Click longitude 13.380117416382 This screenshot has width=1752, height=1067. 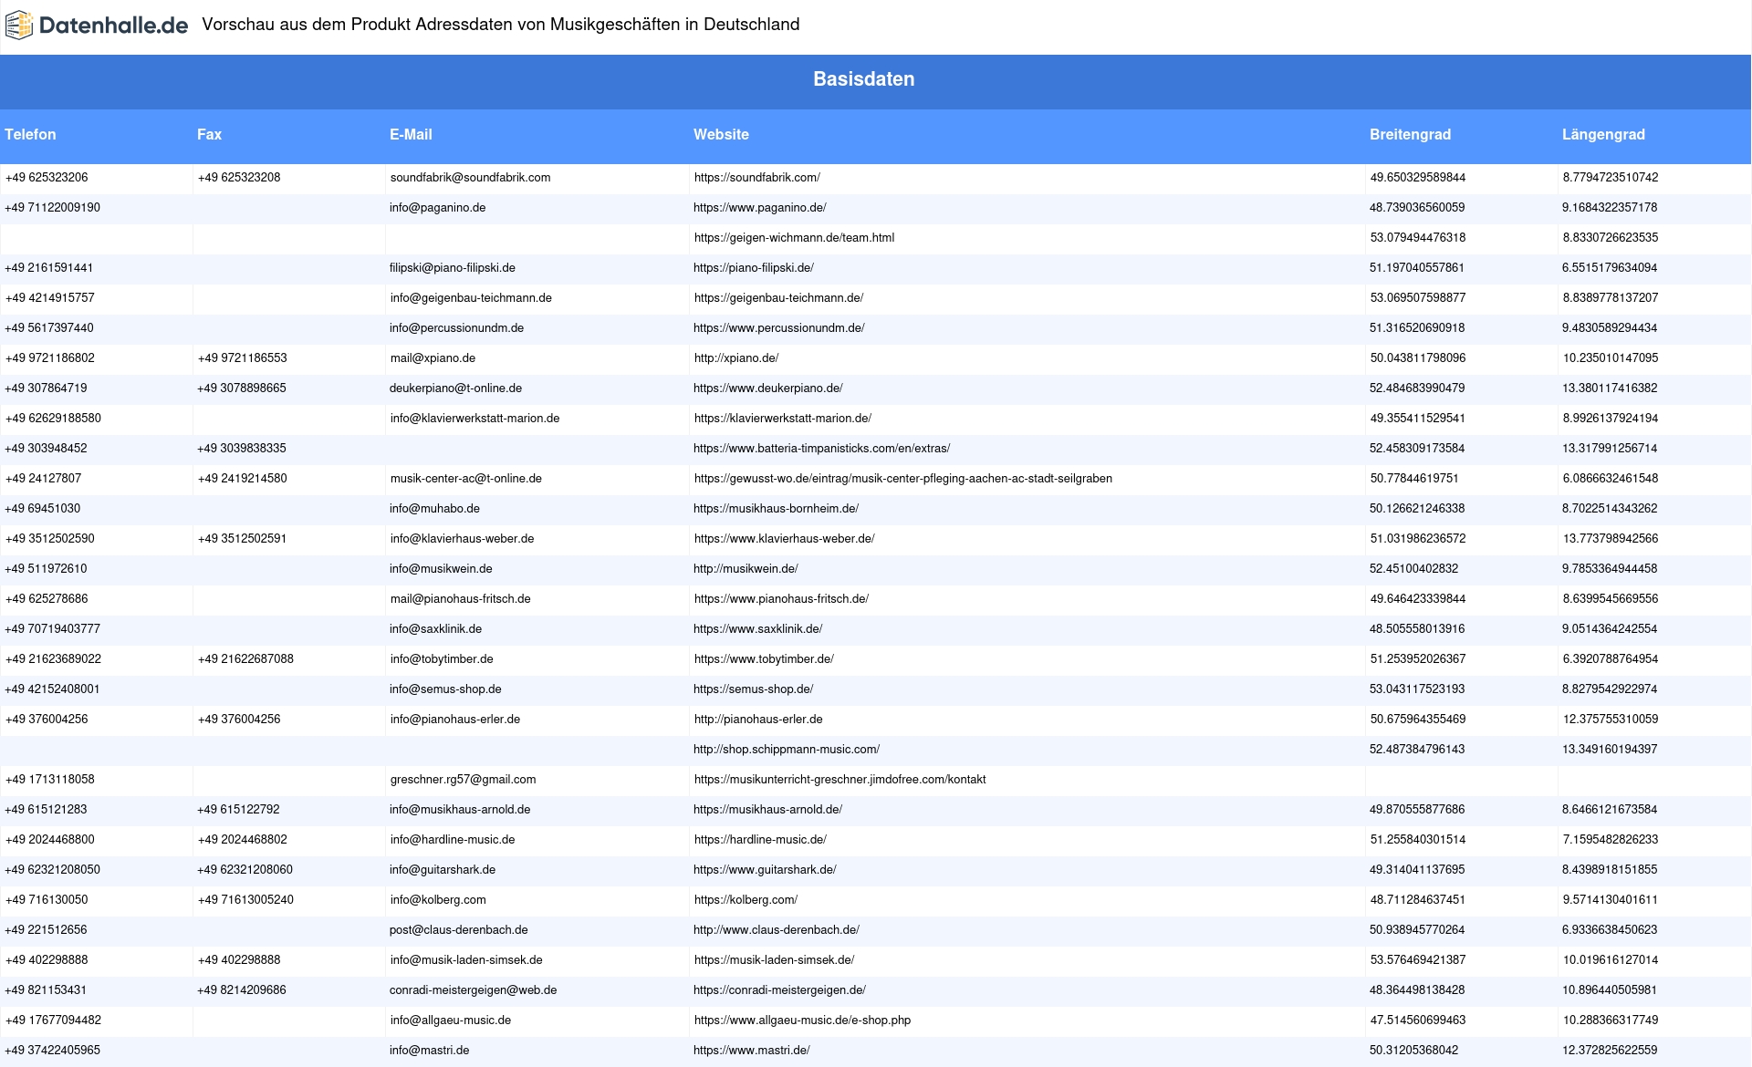pos(1610,388)
